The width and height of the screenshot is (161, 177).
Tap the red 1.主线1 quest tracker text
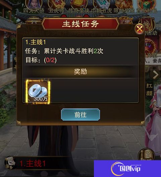click(33, 163)
